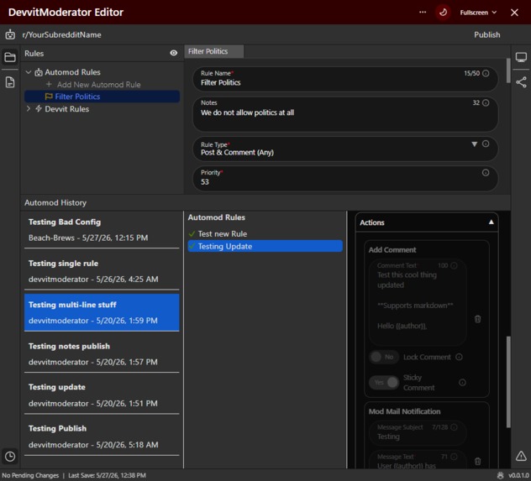
Task: Select the Testing Bad Config history entry
Action: click(102, 230)
